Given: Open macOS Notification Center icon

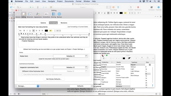Looking at the screenshot, I should (159, 1).
